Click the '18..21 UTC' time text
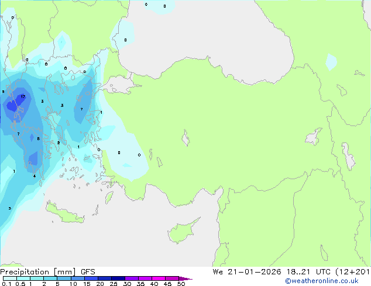The width and height of the screenshot is (371, 286). pyautogui.click(x=309, y=272)
